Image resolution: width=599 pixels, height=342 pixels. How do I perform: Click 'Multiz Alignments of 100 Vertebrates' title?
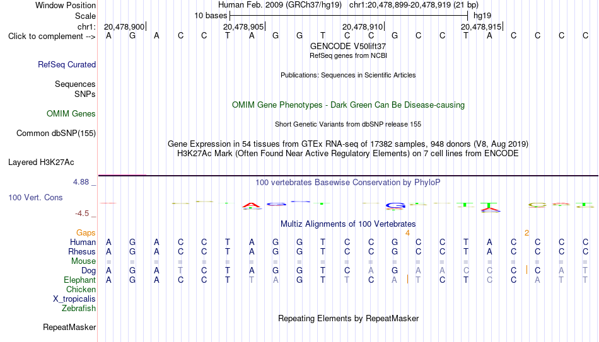(x=348, y=224)
